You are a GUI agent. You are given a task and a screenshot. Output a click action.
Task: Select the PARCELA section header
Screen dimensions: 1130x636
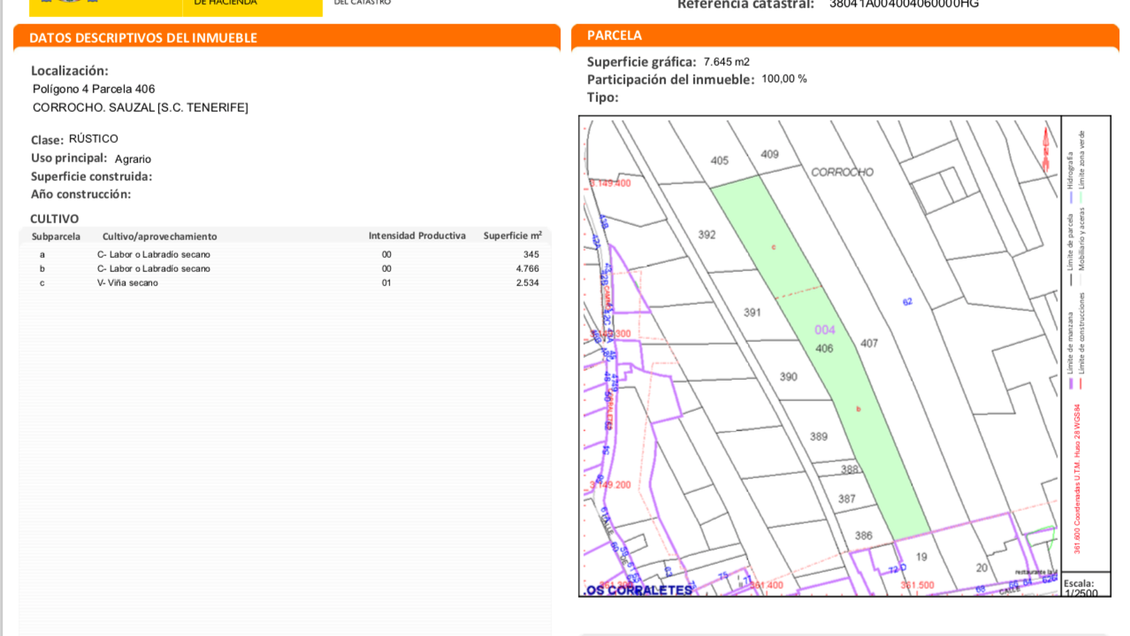(614, 35)
